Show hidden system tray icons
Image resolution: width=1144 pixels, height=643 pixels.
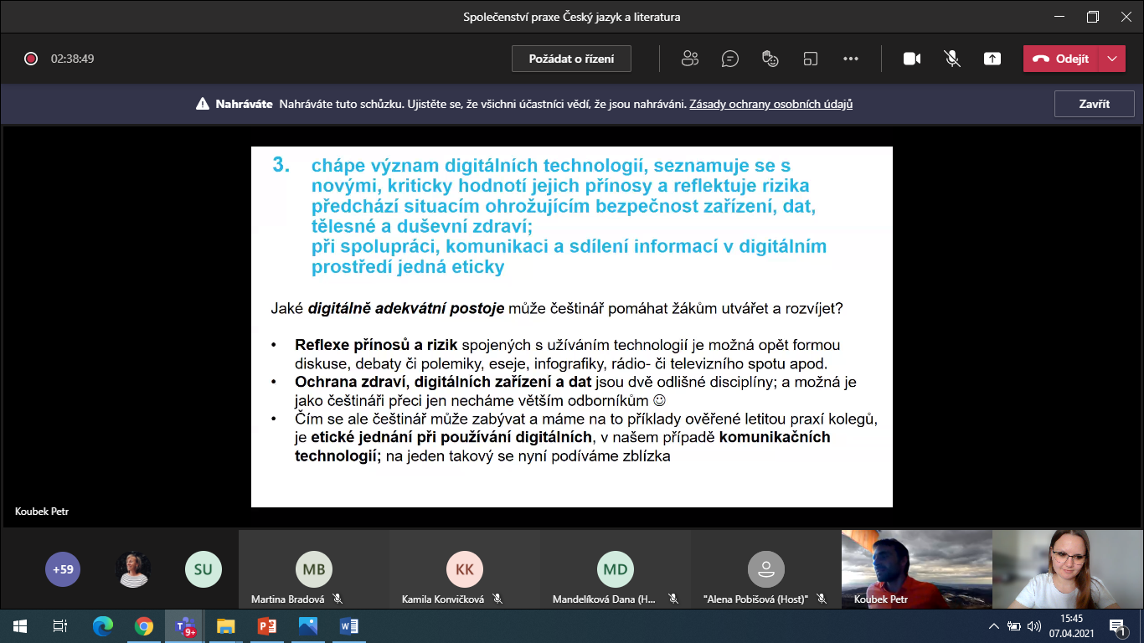click(994, 625)
